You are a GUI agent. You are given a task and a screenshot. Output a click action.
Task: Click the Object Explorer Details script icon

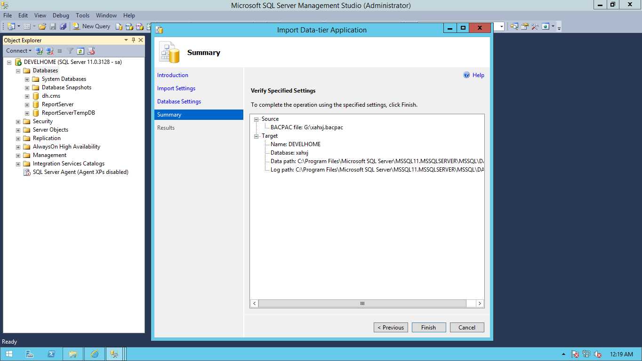point(91,51)
